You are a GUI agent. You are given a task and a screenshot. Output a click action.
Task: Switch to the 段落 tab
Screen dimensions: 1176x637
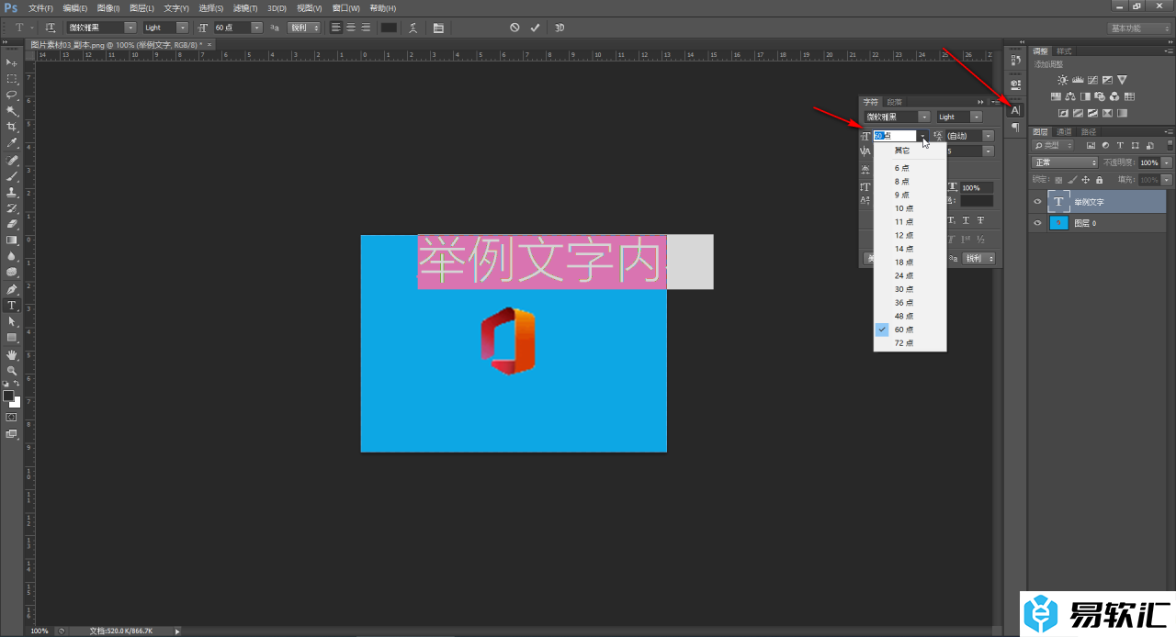coord(894,102)
